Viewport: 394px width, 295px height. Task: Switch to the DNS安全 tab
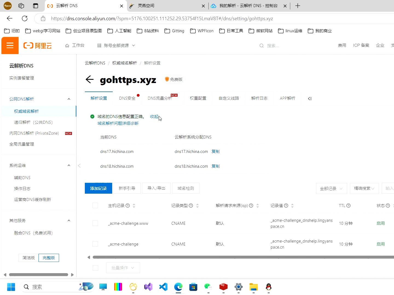click(x=127, y=98)
